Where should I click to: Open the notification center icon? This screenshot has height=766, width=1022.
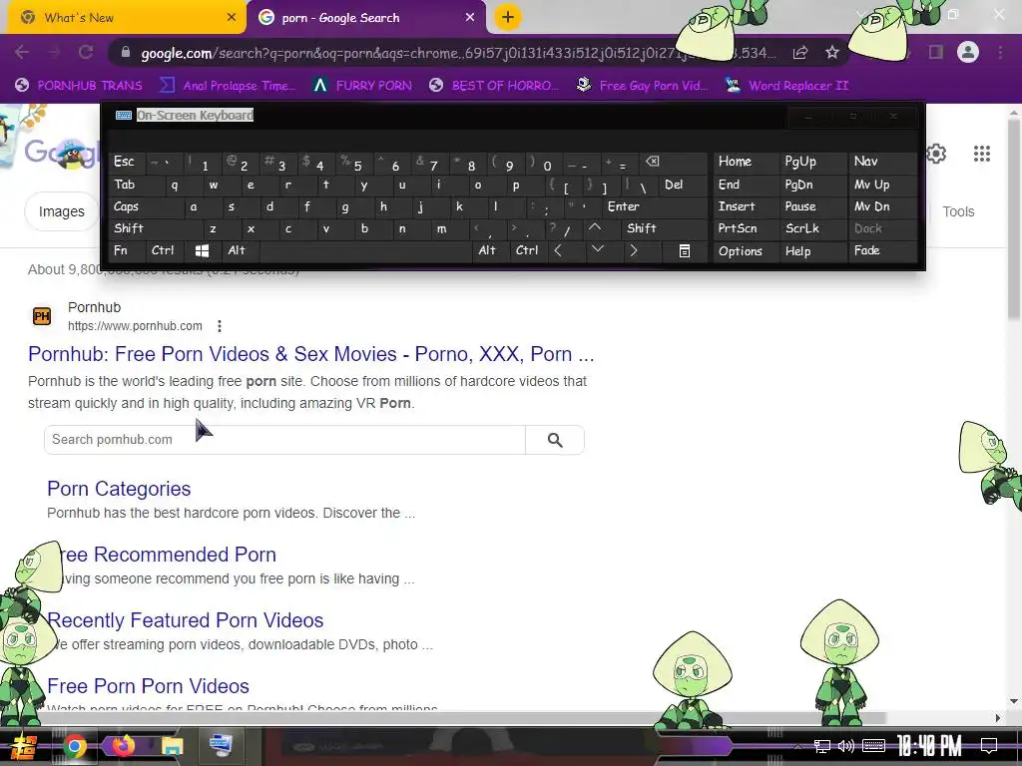click(988, 746)
